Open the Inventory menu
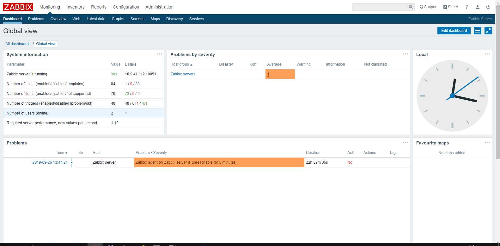 coord(76,7)
